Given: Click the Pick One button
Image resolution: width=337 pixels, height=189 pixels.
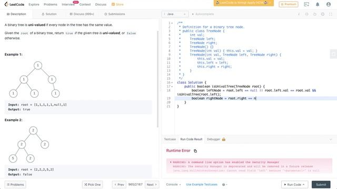Looking at the screenshot, I should tap(93, 184).
